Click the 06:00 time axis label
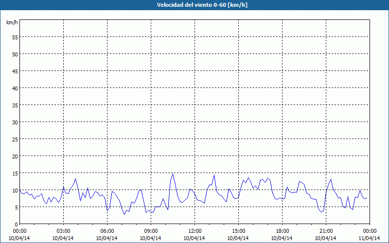 107,231
